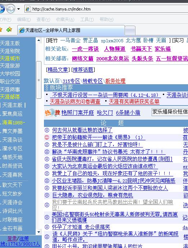Open the 编辑(E) menu
The width and height of the screenshot is (188, 248).
point(24,20)
